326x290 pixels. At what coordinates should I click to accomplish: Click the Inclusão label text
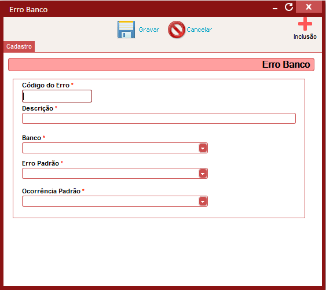[x=305, y=36]
